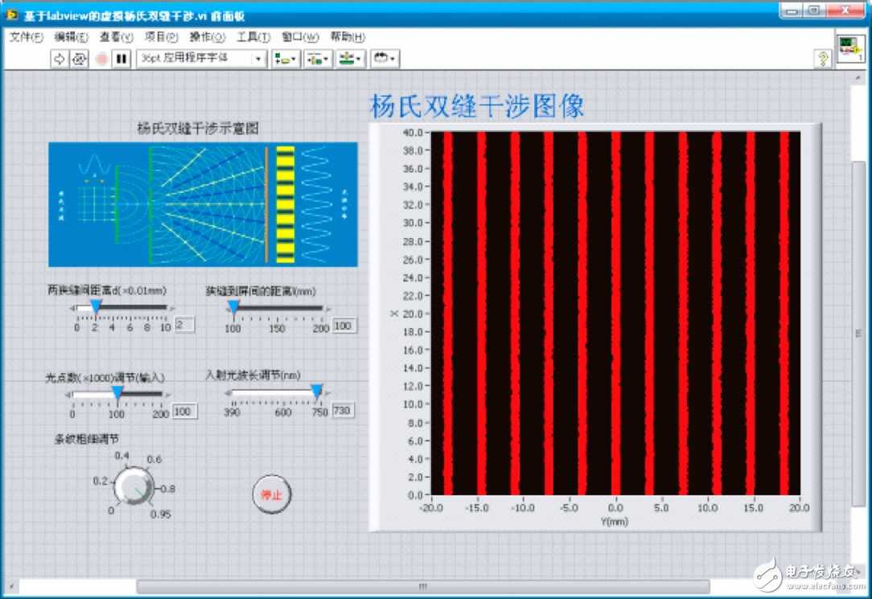Click the 40.0 value on the vertical axis

coord(413,132)
